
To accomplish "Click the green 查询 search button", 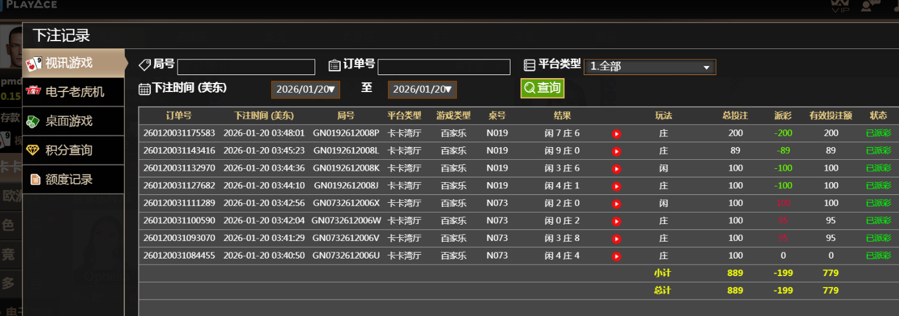I will click(543, 88).
